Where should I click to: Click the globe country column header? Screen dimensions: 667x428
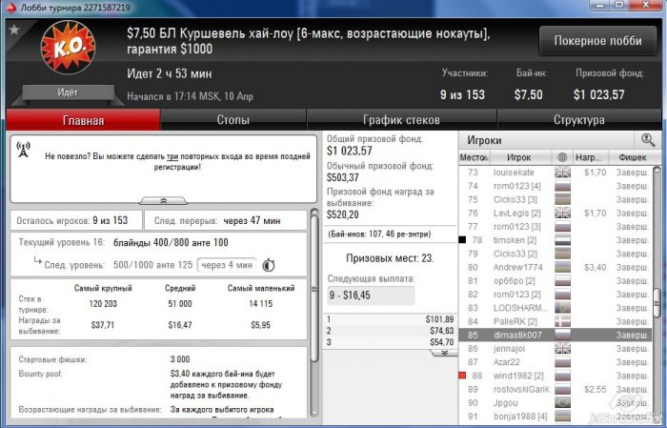tap(562, 157)
